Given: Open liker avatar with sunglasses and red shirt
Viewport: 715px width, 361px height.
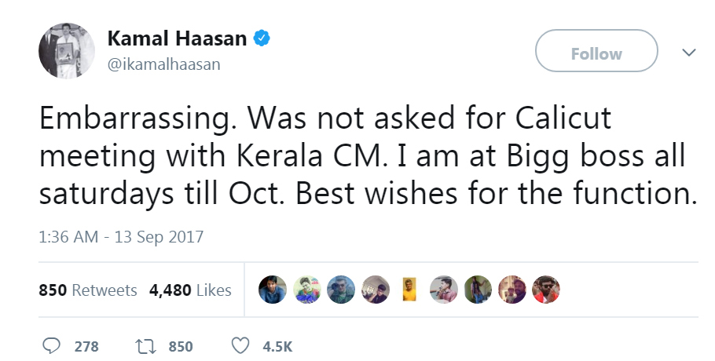Looking at the screenshot, I should [x=546, y=290].
